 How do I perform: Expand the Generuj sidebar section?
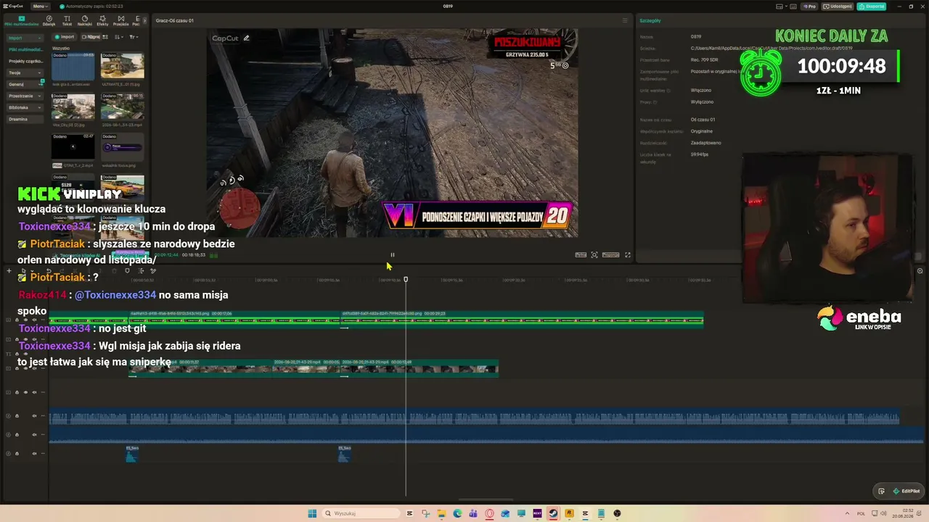tap(24, 84)
